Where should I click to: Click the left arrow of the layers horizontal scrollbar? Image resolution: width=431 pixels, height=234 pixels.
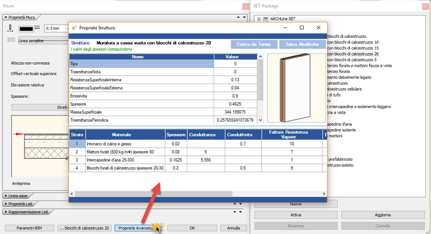(x=72, y=194)
